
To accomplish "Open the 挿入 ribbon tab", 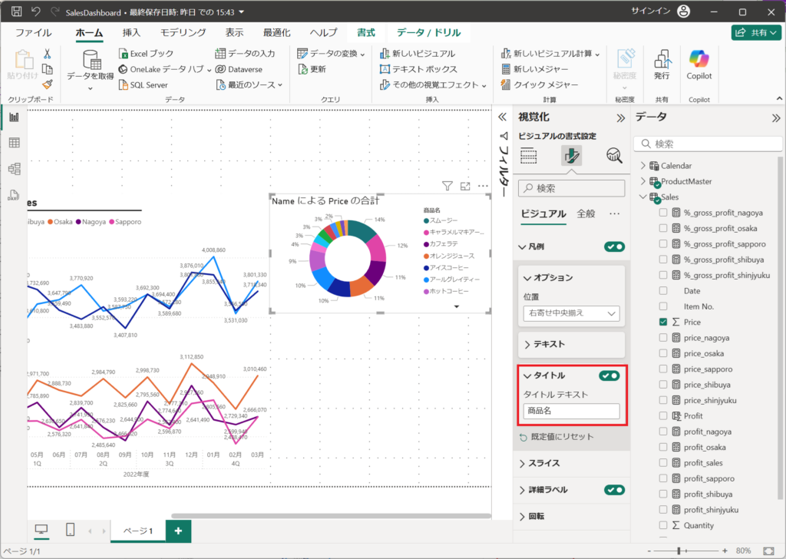I will [x=131, y=32].
